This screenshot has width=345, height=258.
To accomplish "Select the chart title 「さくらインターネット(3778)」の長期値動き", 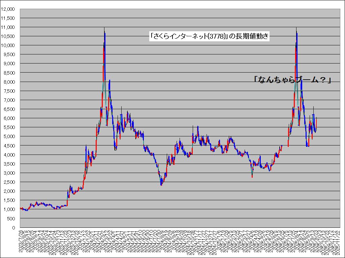I will pos(209,36).
